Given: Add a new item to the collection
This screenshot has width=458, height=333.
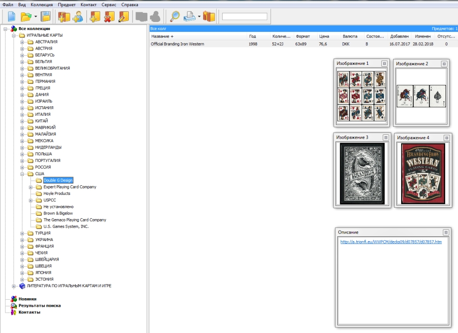Looking at the screenshot, I should click(94, 17).
